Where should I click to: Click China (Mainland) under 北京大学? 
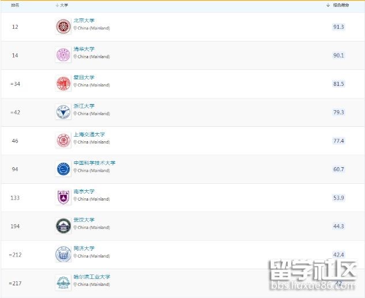(x=94, y=28)
